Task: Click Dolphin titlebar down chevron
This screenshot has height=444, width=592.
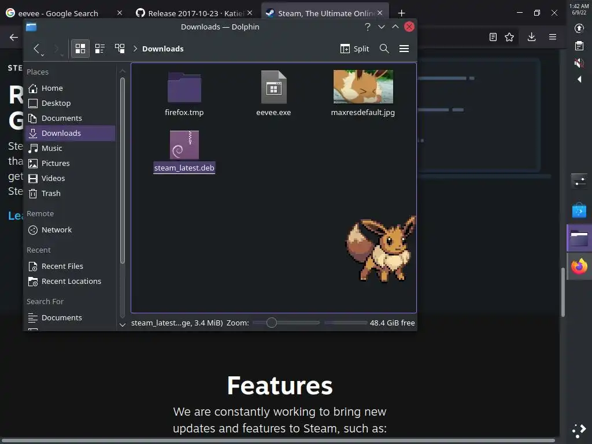Action: (382, 27)
